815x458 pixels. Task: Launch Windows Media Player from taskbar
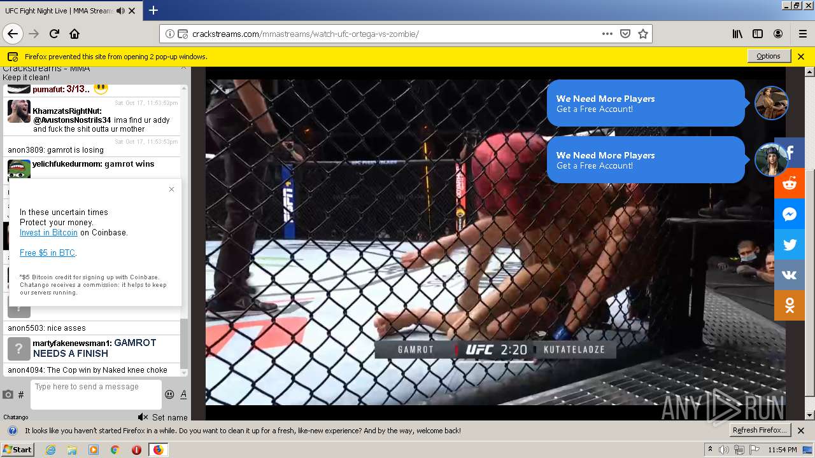click(94, 450)
